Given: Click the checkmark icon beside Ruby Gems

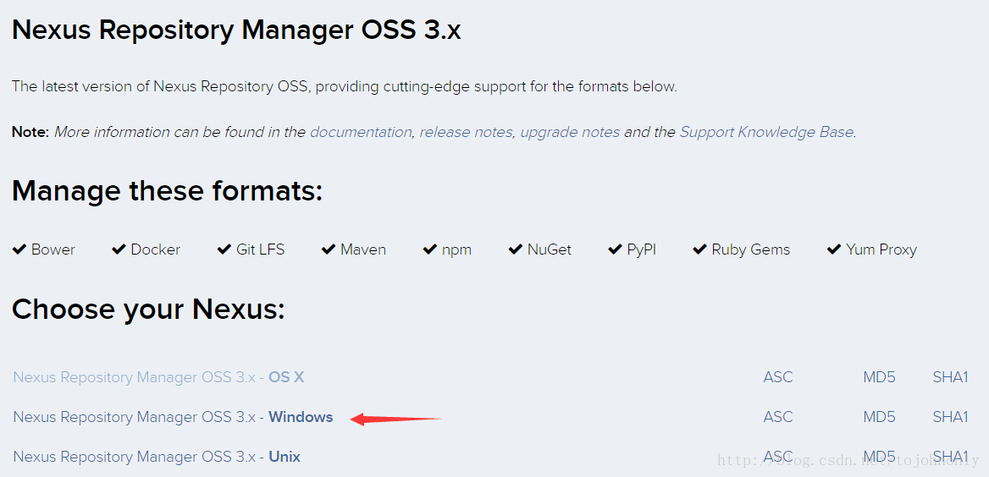Looking at the screenshot, I should (699, 249).
